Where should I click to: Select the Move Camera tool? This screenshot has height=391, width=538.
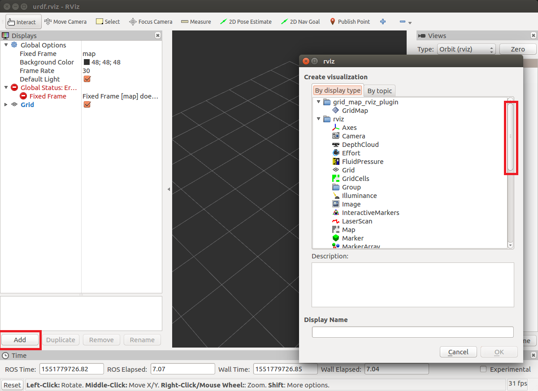65,21
